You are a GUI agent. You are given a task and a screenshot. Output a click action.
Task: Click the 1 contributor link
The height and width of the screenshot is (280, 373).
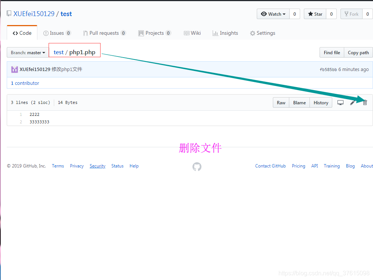tap(25, 83)
